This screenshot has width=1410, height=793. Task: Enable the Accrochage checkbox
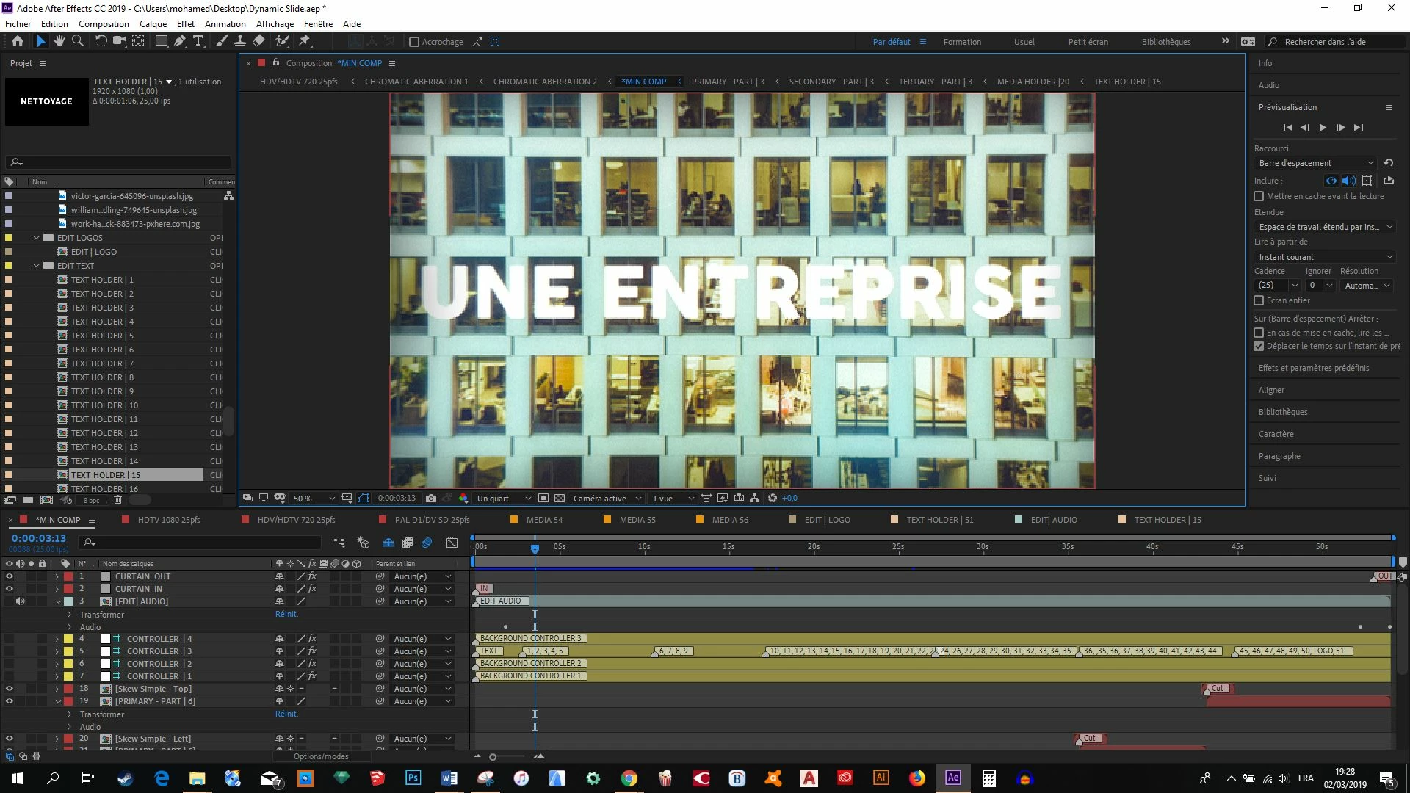pyautogui.click(x=414, y=42)
